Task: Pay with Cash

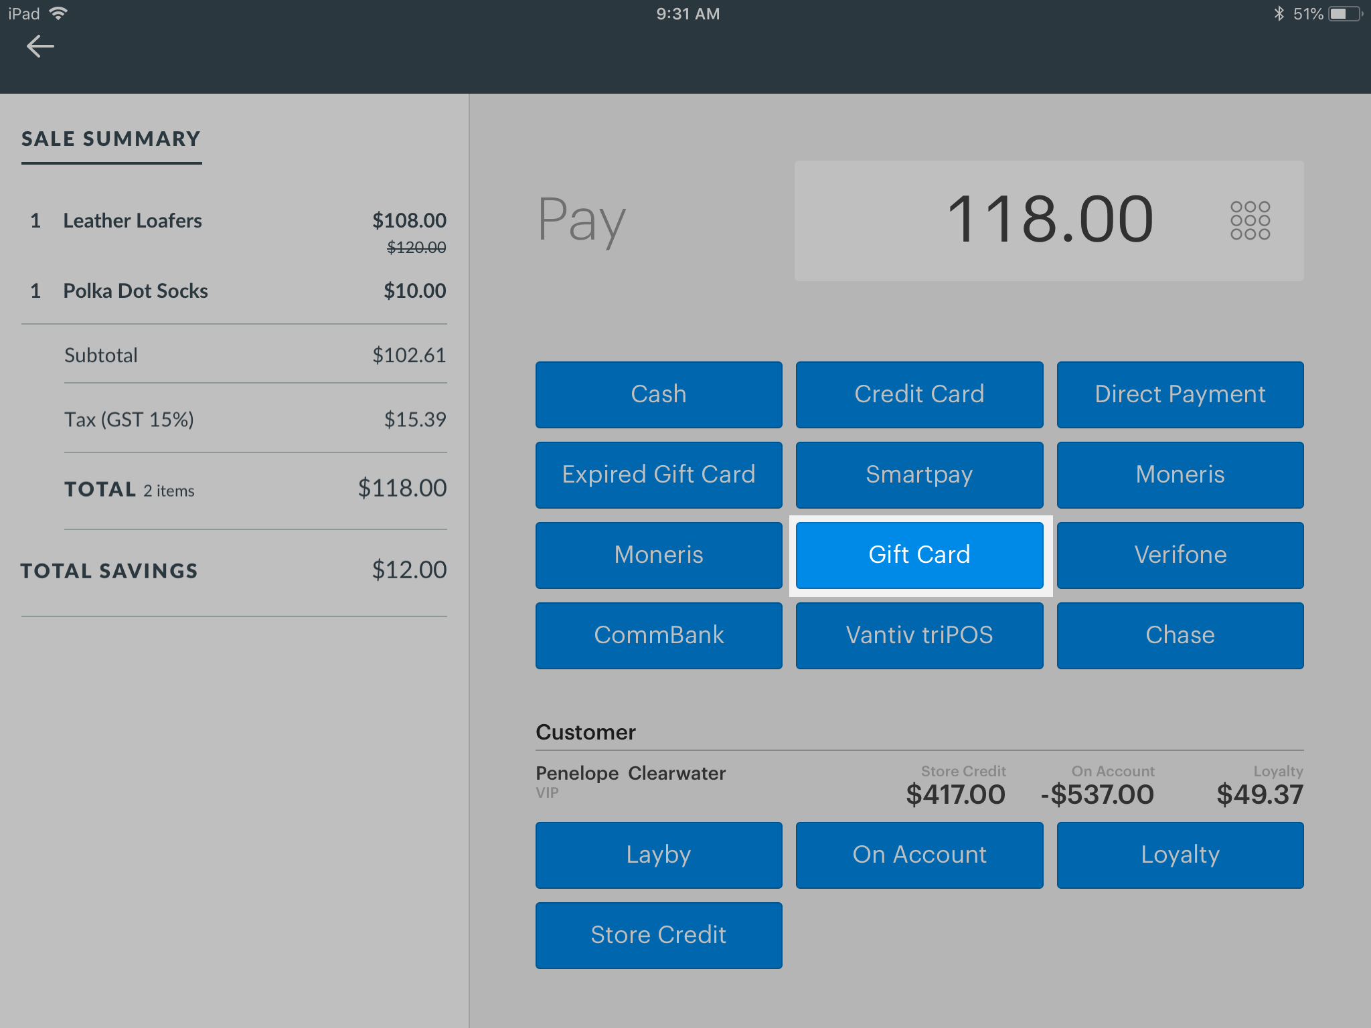Action: tap(659, 394)
